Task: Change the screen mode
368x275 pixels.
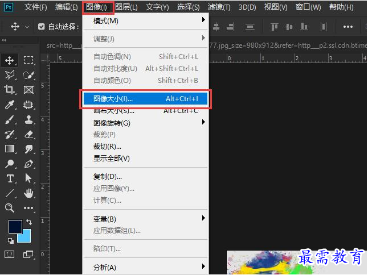Action: (28, 254)
